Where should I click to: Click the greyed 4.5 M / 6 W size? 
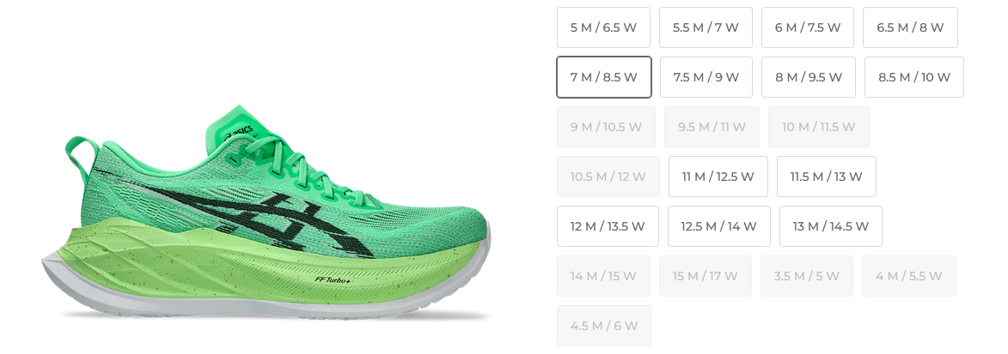point(603,326)
